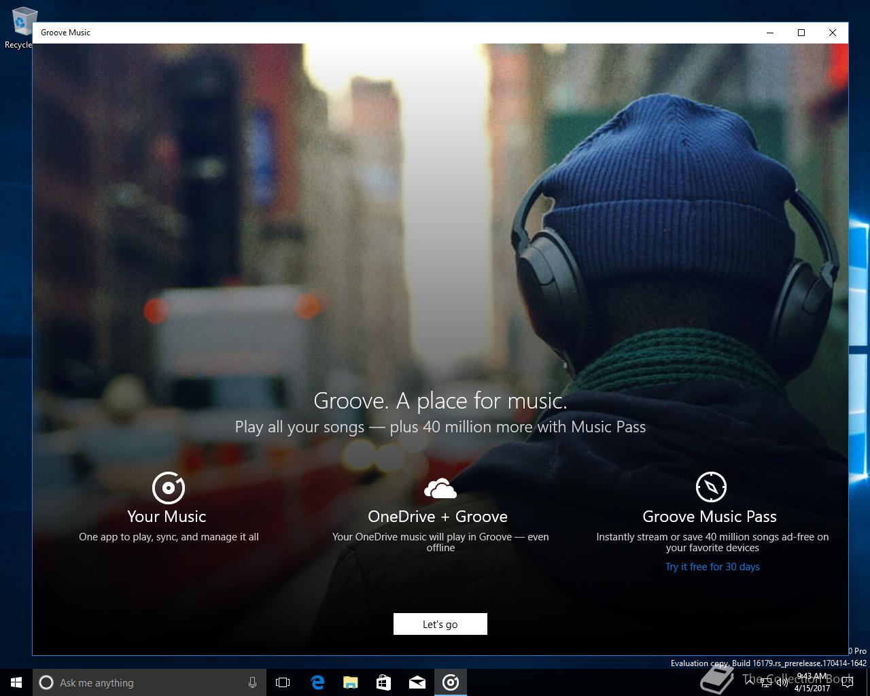
Task: Close the Groove Music window
Action: coord(833,33)
